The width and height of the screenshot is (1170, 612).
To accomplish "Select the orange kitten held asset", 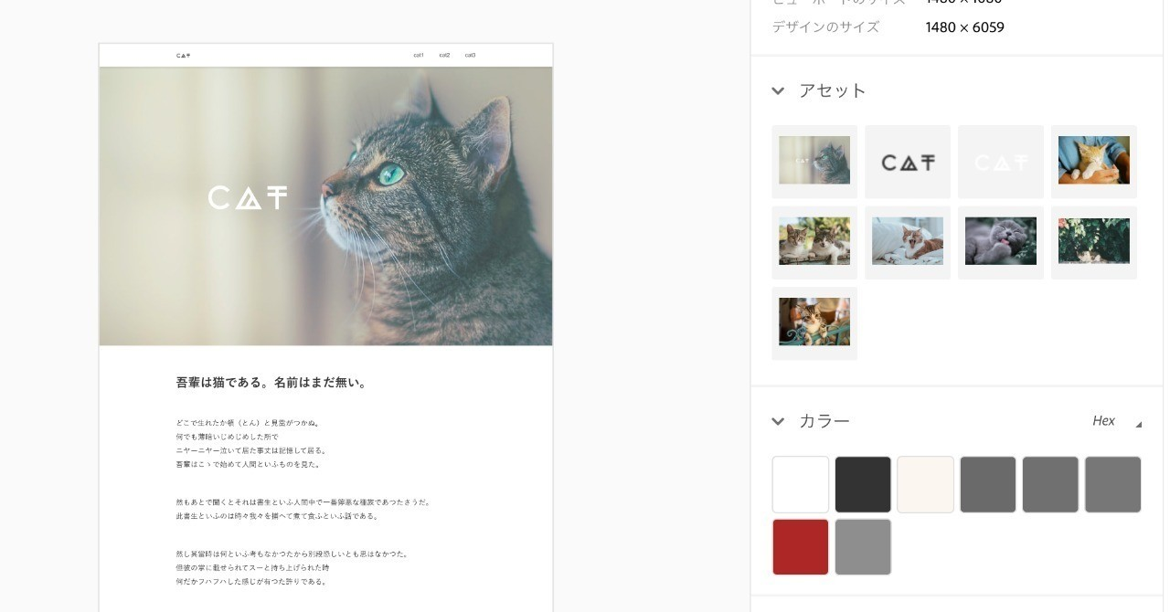I will coord(1094,162).
